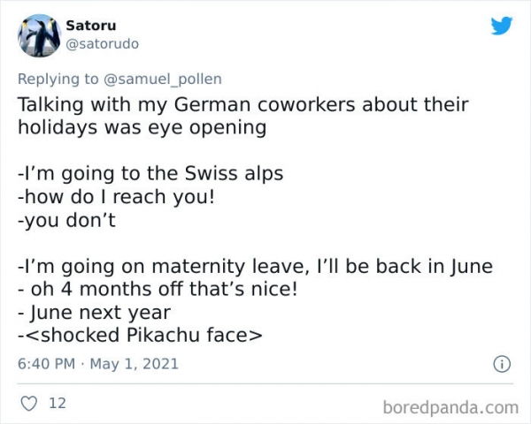Select the May 1, 2021 date

pos(135,363)
